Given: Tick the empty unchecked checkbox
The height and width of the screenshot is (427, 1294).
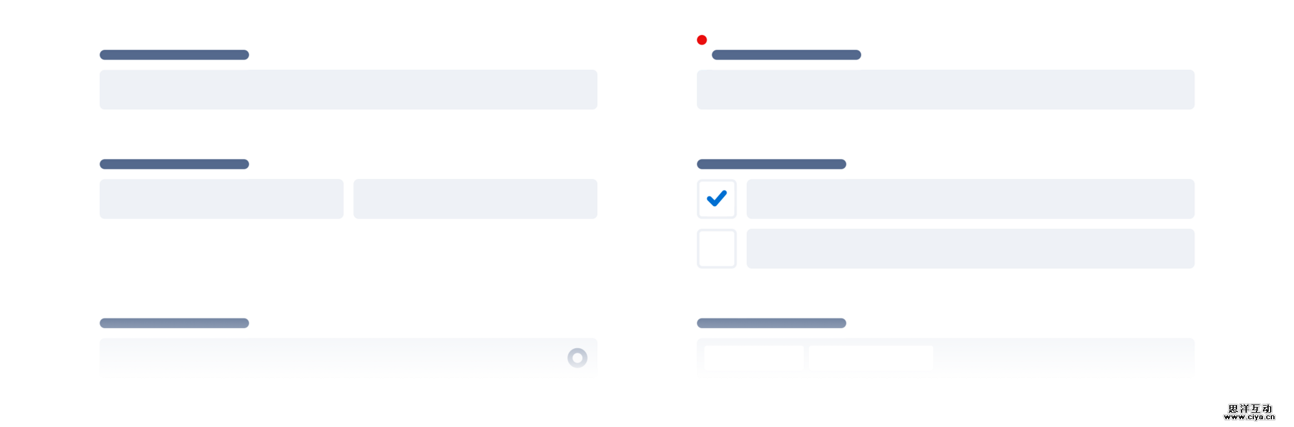Looking at the screenshot, I should (717, 249).
